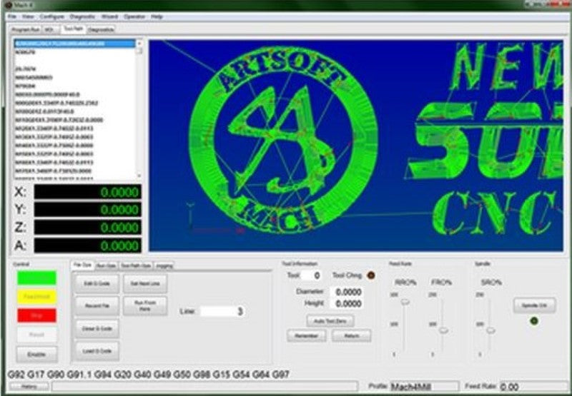The height and width of the screenshot is (396, 572).
Task: Hit the red Stop button
Action: coord(36,315)
